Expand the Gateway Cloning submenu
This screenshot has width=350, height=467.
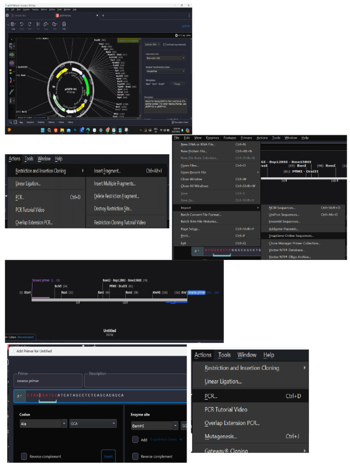click(x=250, y=450)
